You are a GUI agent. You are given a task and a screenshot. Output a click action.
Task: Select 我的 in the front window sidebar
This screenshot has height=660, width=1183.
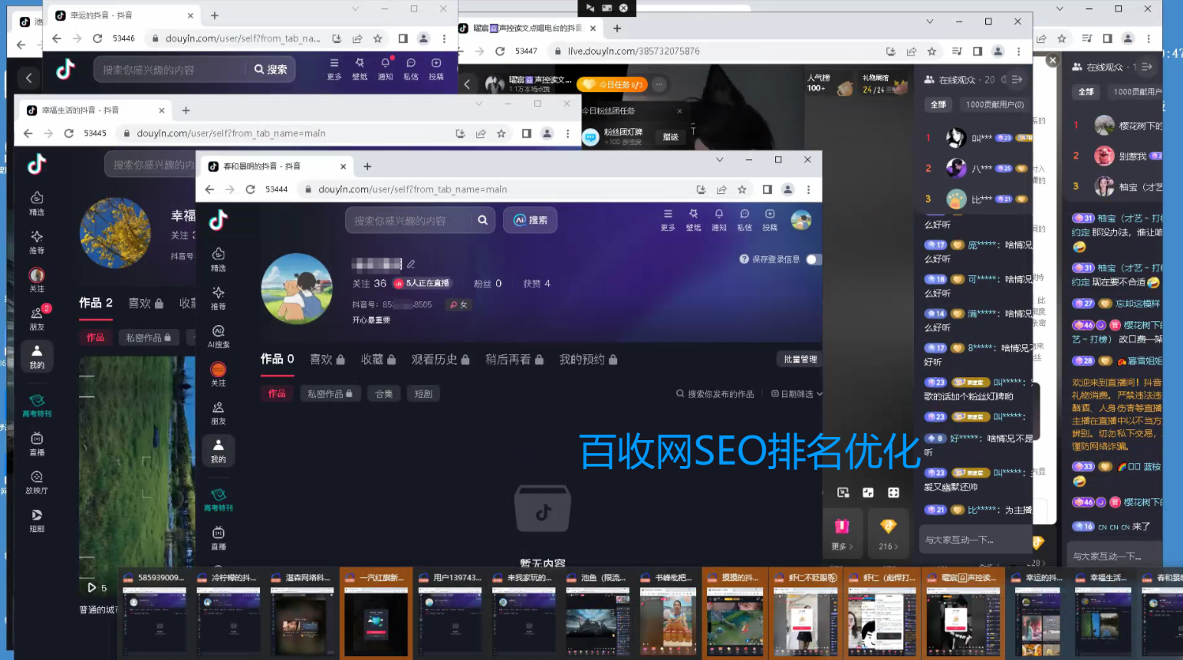click(219, 451)
